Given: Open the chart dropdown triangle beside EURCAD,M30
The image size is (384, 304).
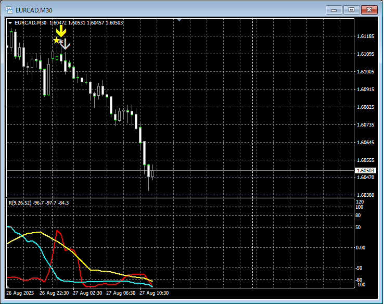Looking at the screenshot, I should [10, 23].
